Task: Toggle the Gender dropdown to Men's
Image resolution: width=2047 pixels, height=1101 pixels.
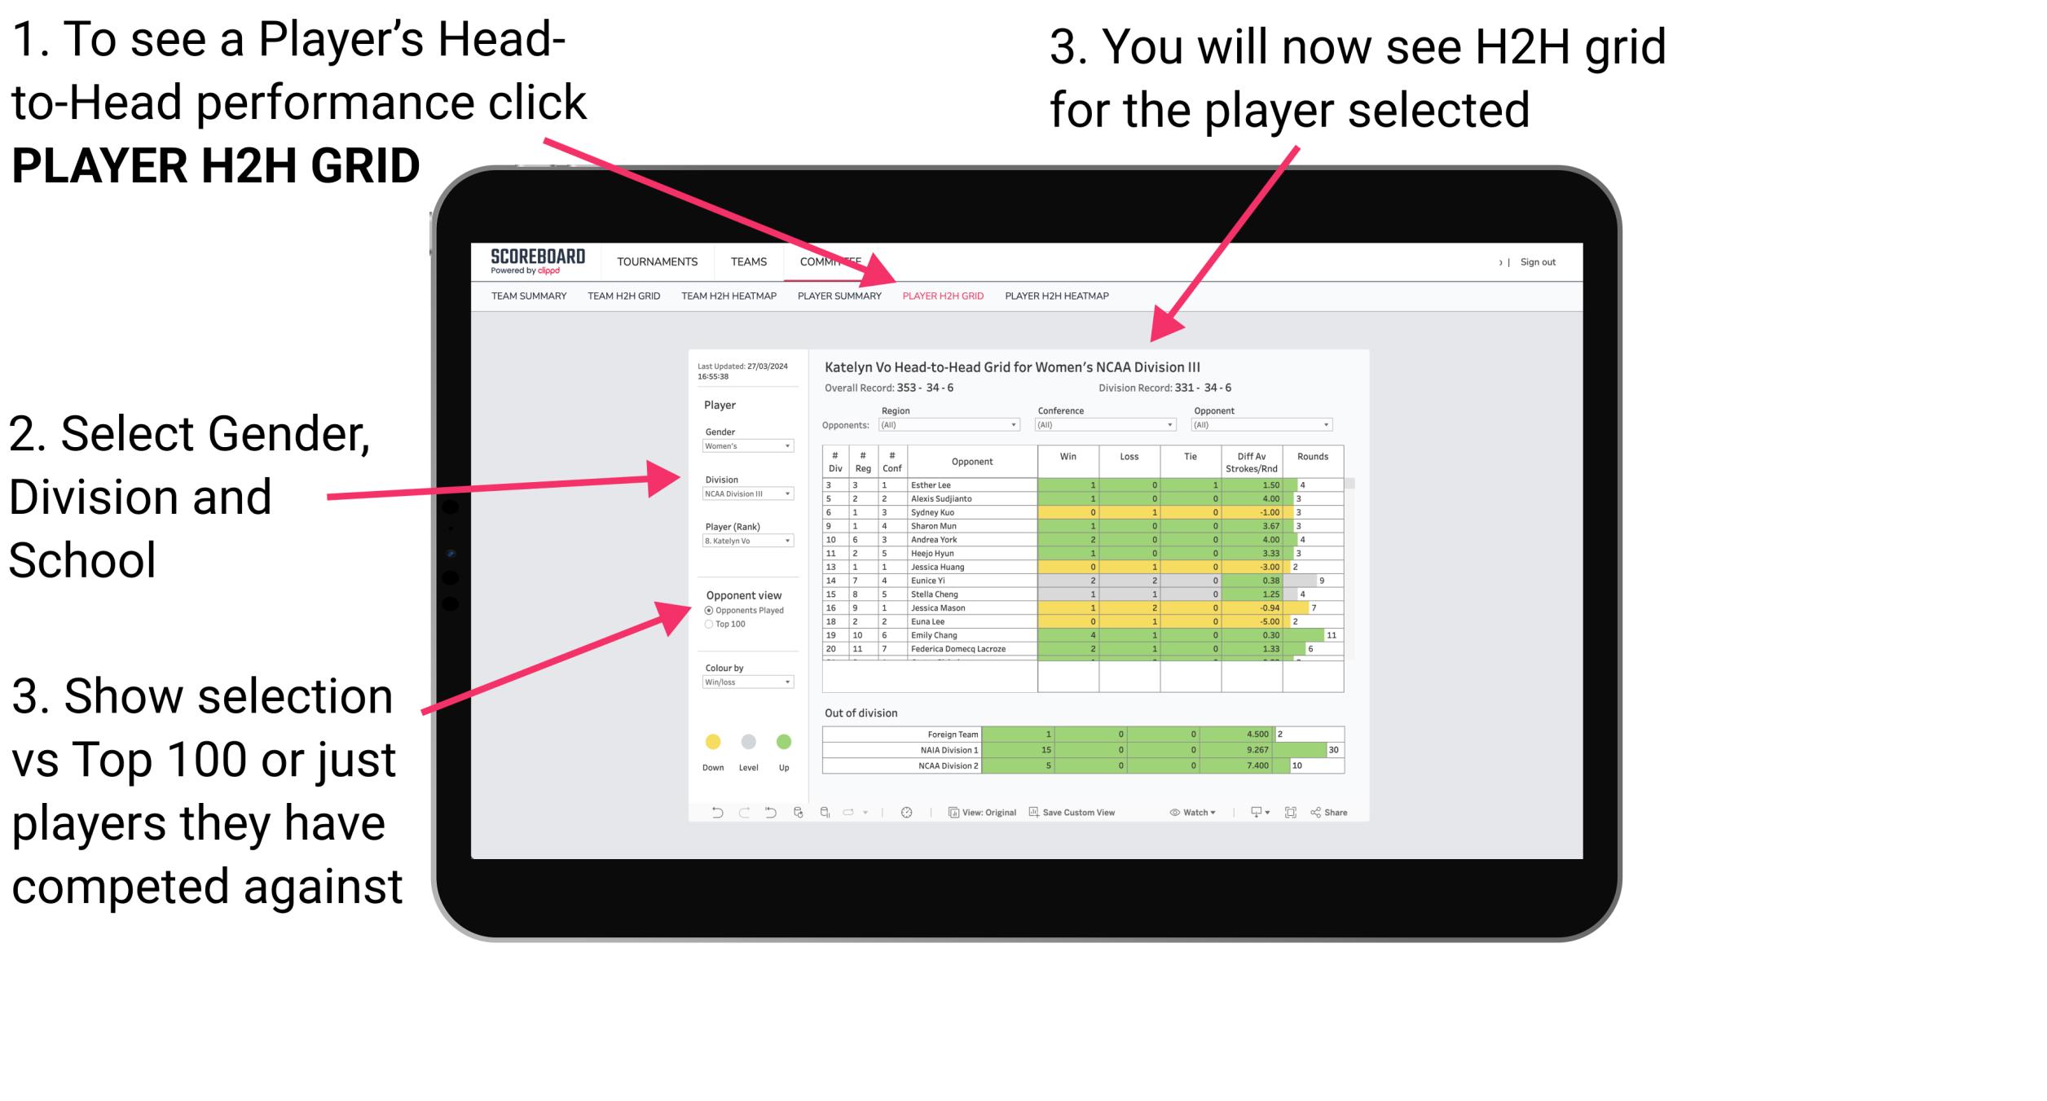Action: click(x=747, y=446)
